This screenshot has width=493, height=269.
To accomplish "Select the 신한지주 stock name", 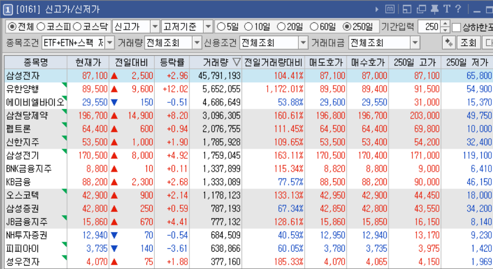I will (22, 142).
